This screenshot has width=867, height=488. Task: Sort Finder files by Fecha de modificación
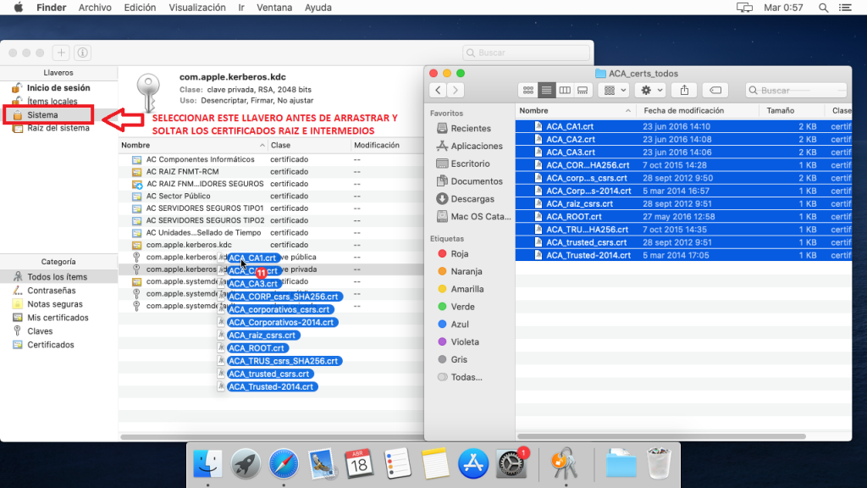tap(698, 111)
